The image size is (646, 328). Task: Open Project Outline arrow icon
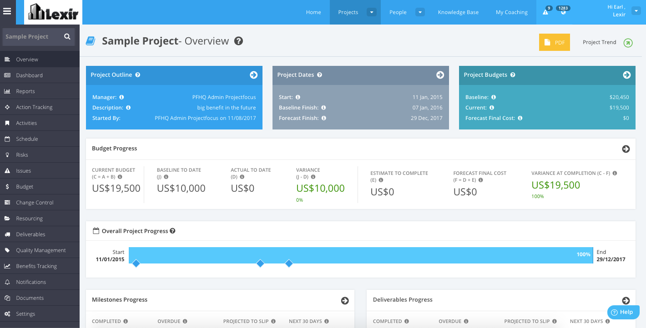pyautogui.click(x=254, y=75)
